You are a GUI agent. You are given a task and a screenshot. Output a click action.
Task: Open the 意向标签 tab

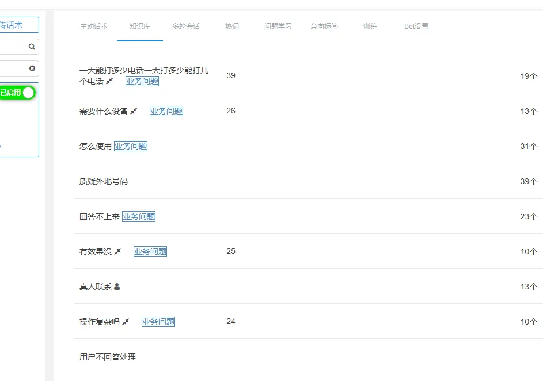pyautogui.click(x=324, y=26)
